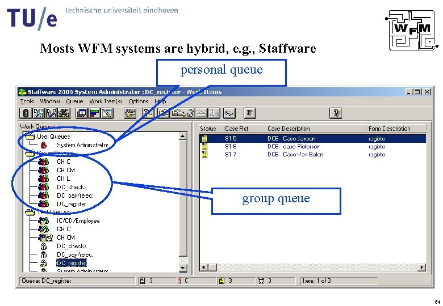
Task: Click the icon beside IC/CD/Employee
Action: [x=44, y=220]
